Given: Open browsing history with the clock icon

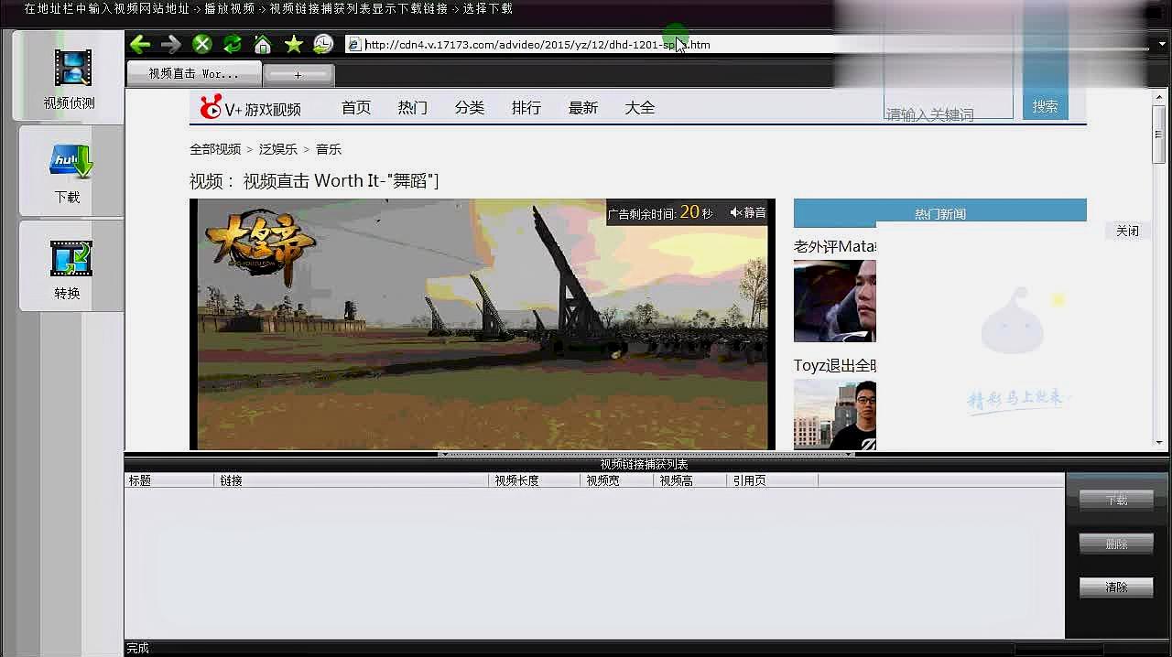Looking at the screenshot, I should click(322, 44).
